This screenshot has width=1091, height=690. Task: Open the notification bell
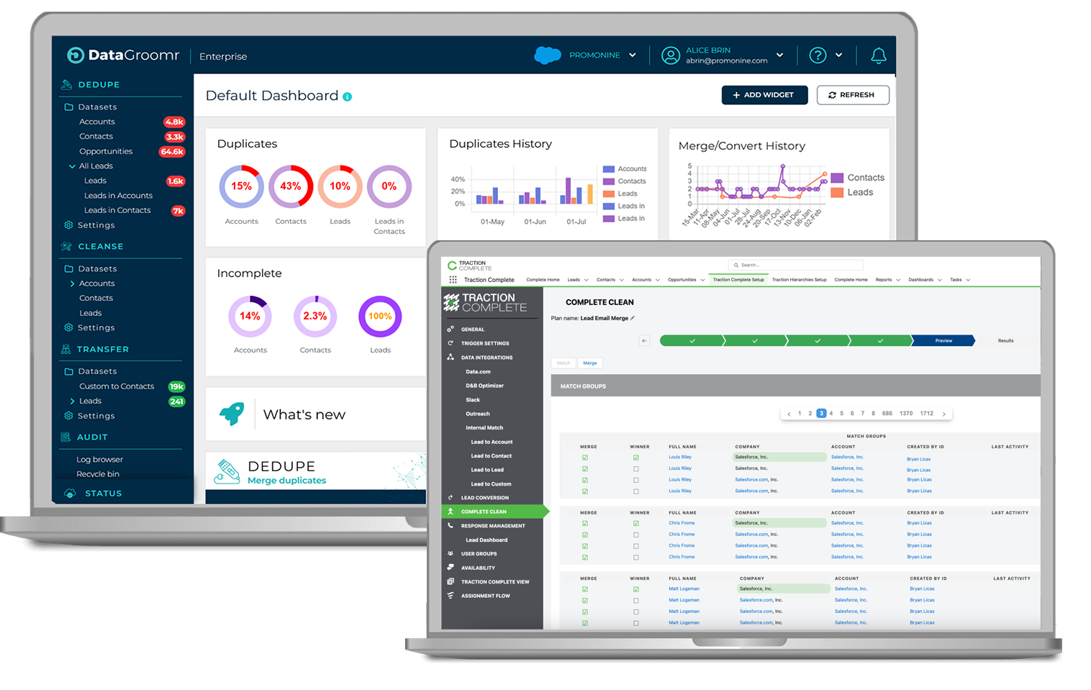878,55
